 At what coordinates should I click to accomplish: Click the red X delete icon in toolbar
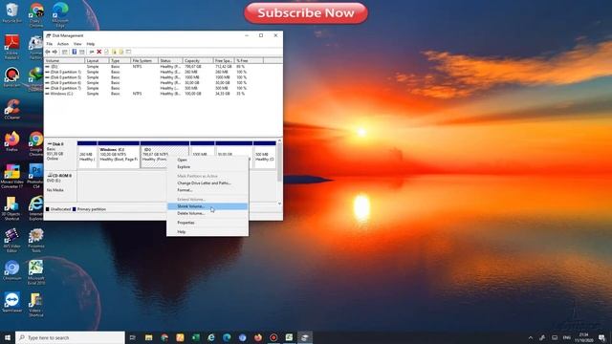pyautogui.click(x=99, y=52)
